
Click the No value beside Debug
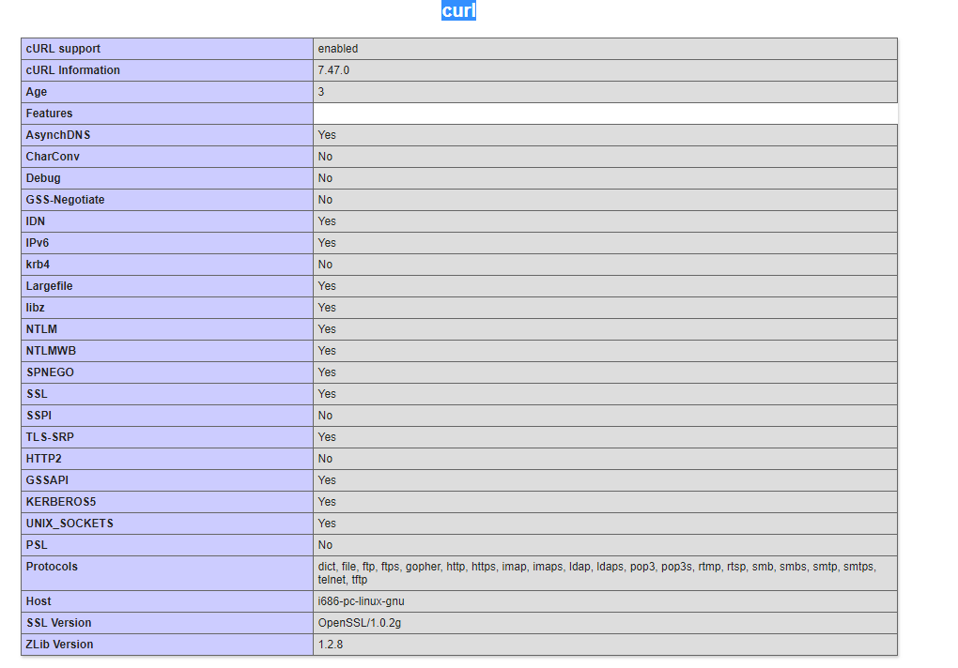(325, 178)
